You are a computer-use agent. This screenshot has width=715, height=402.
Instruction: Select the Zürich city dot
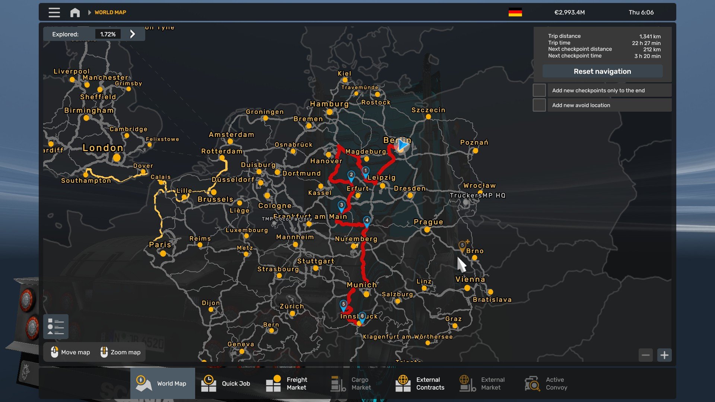point(292,313)
